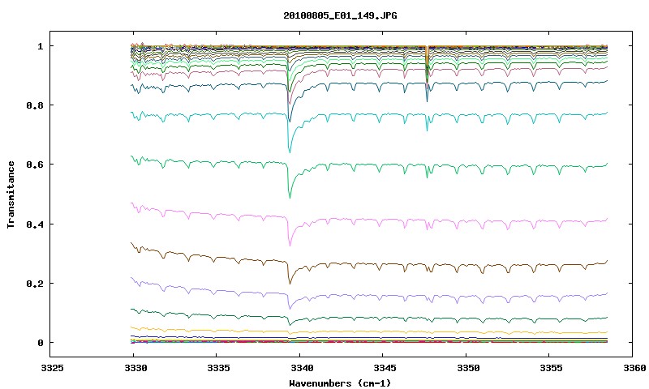Viewport: 649px width, 389px height.
Task: Click the y-axis tick value 0.6
Action: click(x=35, y=165)
